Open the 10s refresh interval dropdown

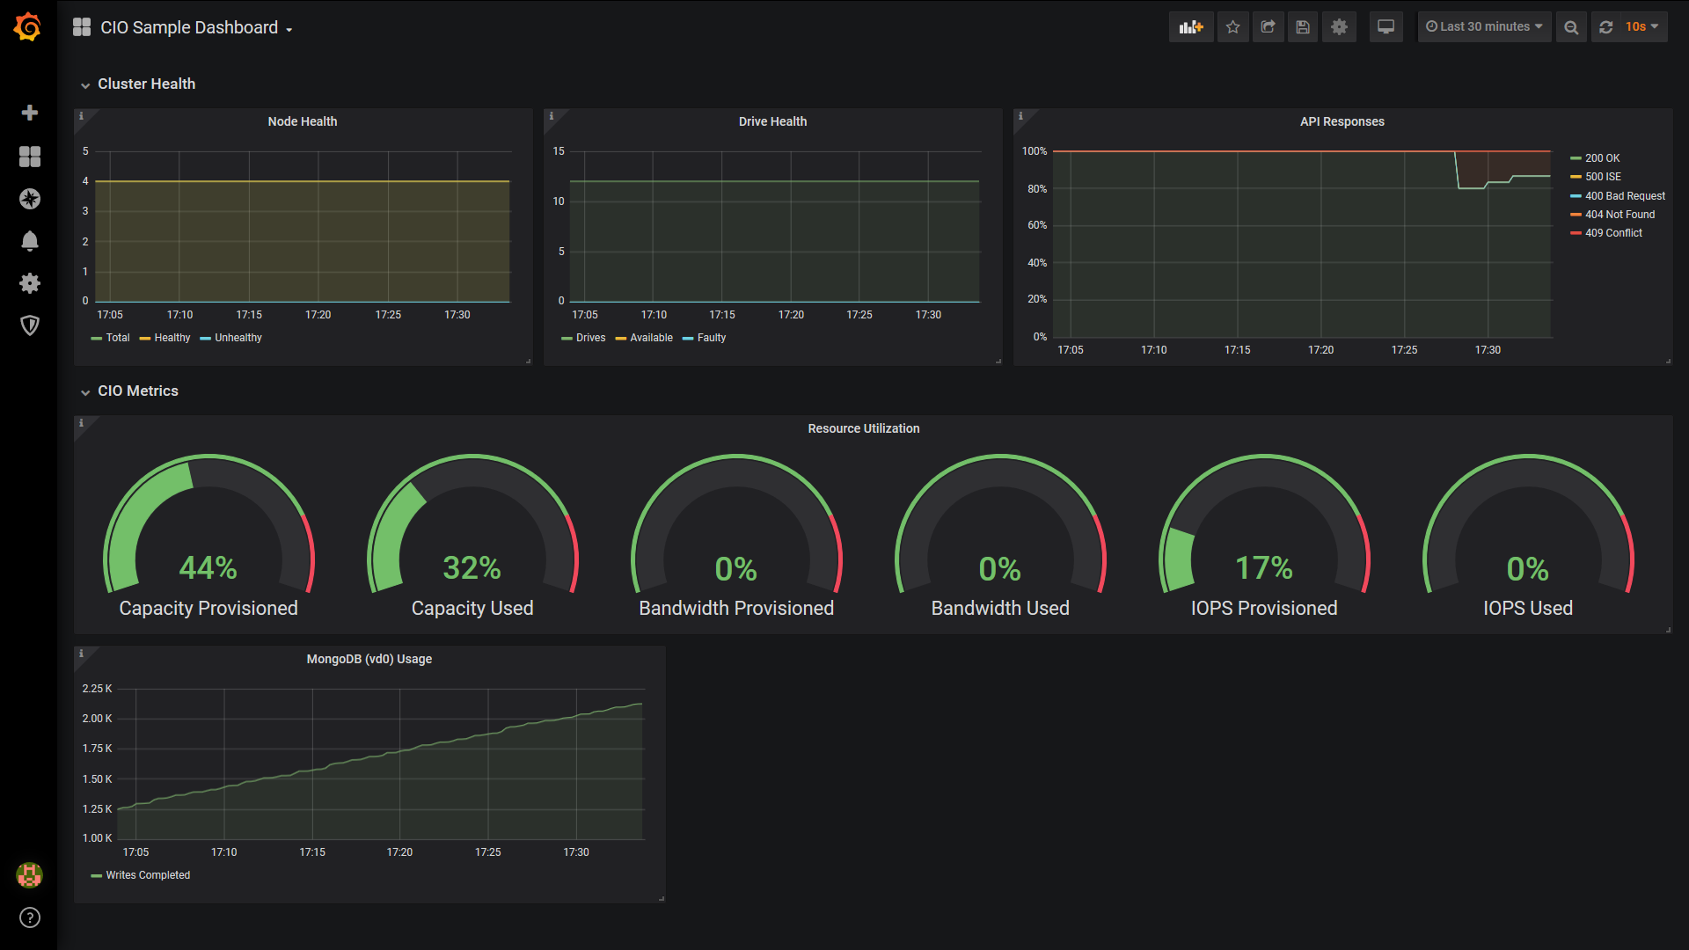[x=1641, y=27]
